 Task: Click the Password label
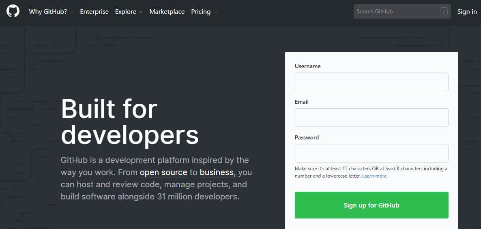(x=307, y=137)
